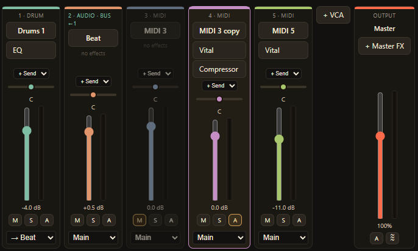Image resolution: width=418 pixels, height=251 pixels.
Task: Add a Master FX effect
Action: [x=384, y=46]
